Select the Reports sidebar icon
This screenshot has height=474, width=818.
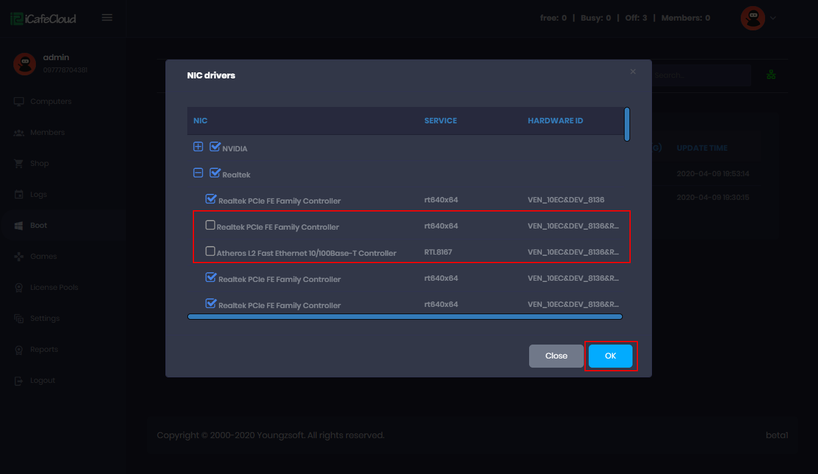tap(18, 349)
